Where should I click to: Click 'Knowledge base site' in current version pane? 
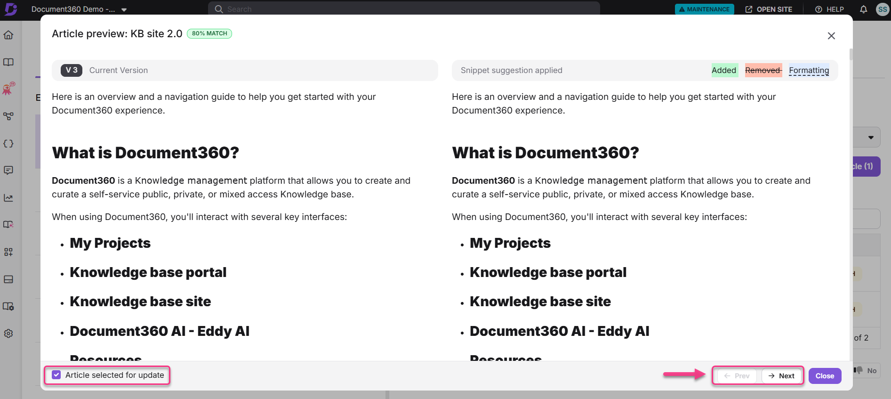[140, 301]
